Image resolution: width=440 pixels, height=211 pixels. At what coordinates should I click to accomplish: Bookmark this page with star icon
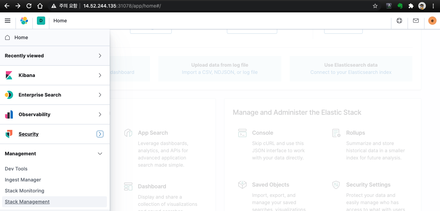coord(375,6)
